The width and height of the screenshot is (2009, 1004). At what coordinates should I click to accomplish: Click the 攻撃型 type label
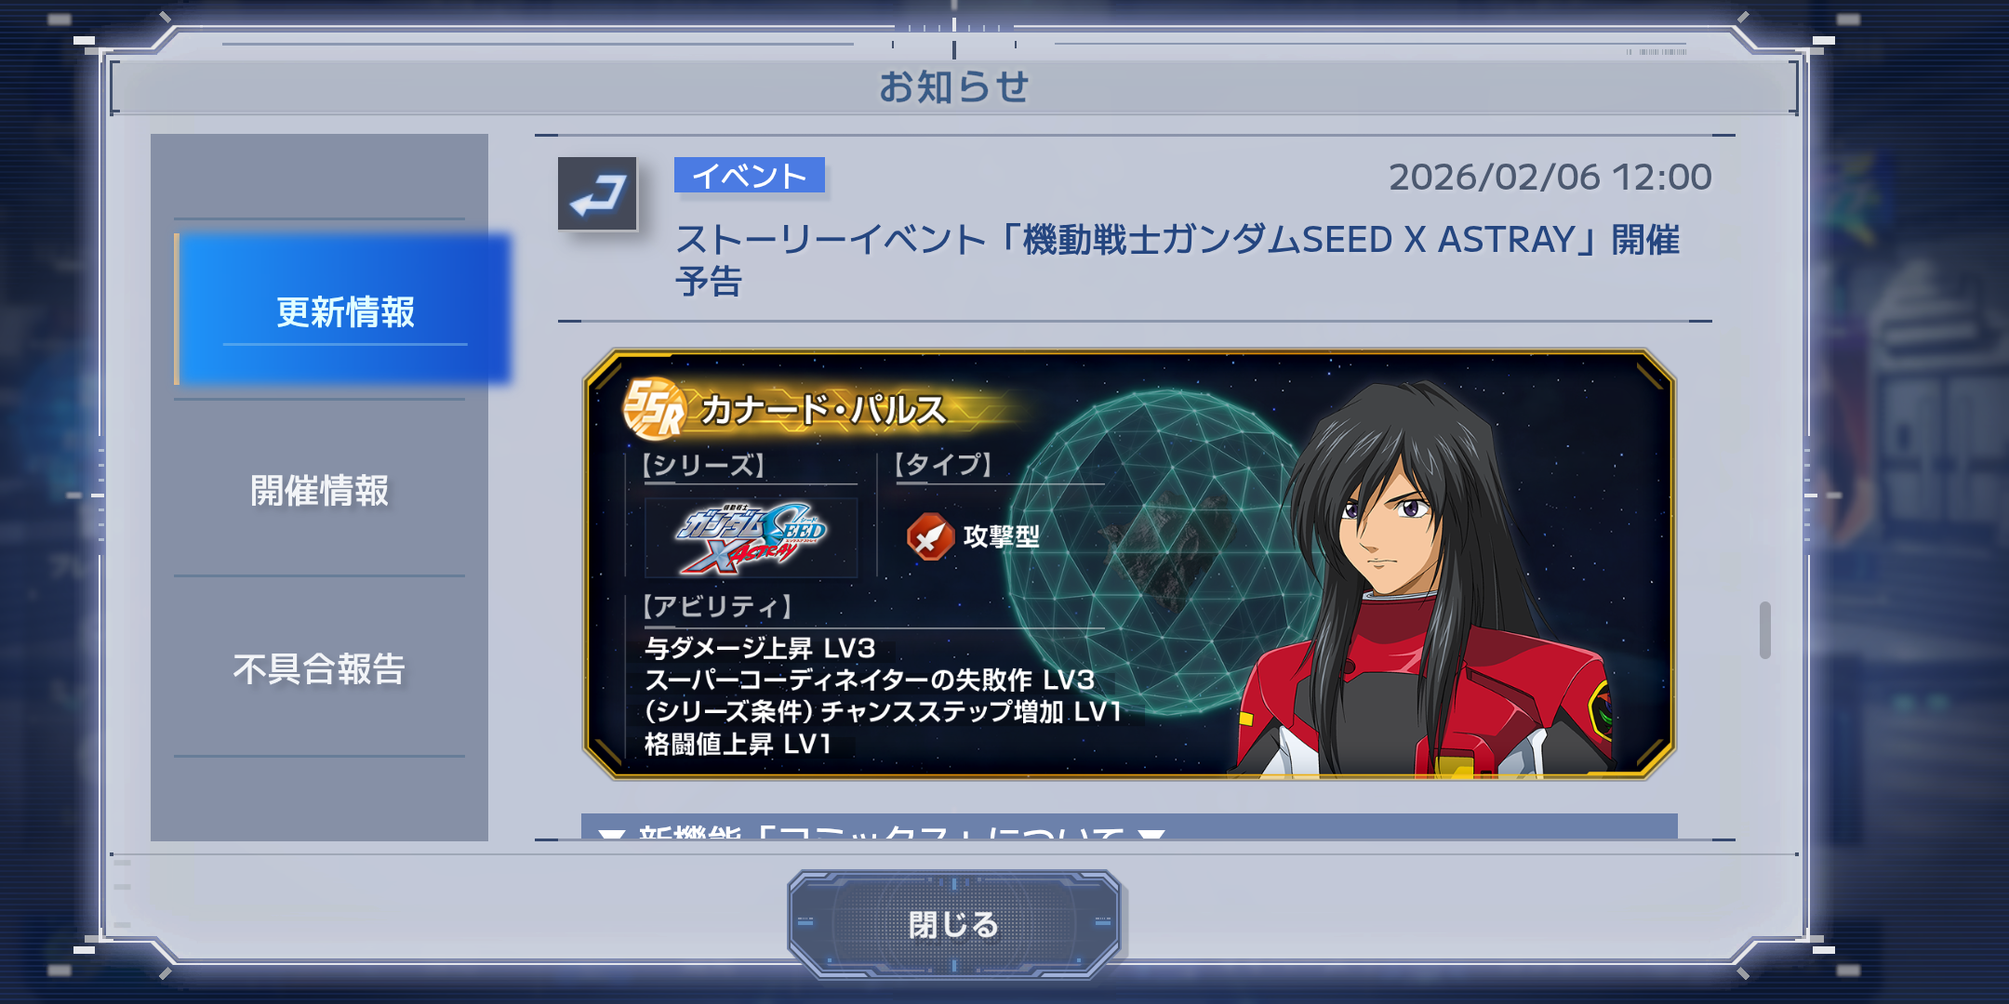pyautogui.click(x=1001, y=536)
